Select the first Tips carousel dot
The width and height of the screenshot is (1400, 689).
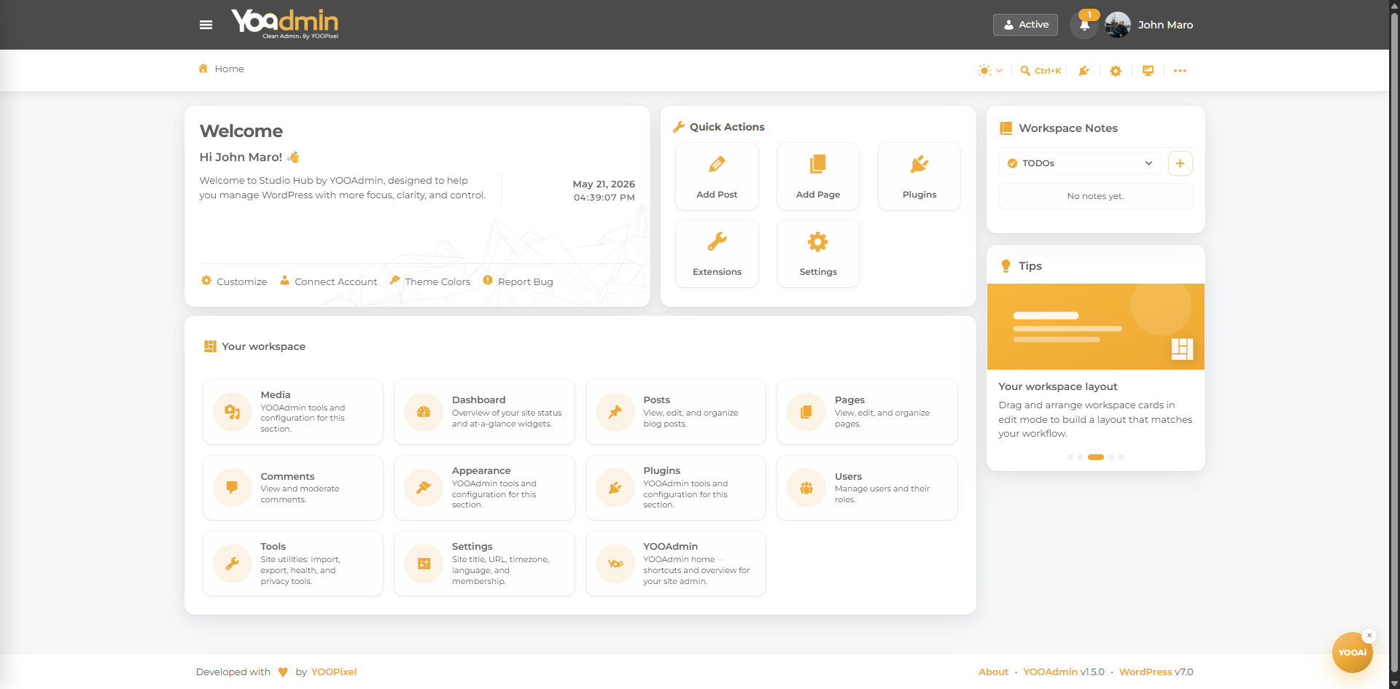[x=1070, y=457]
